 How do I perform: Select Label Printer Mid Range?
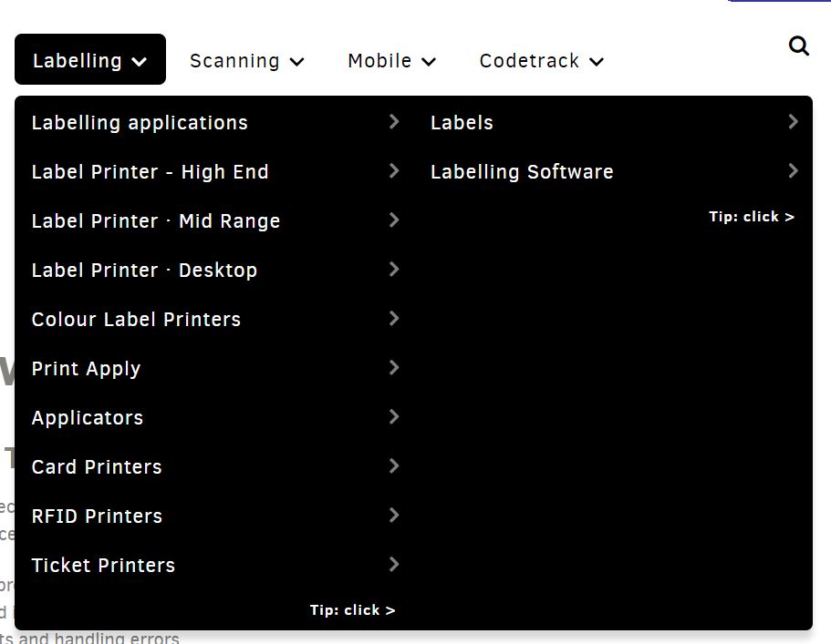coord(156,221)
